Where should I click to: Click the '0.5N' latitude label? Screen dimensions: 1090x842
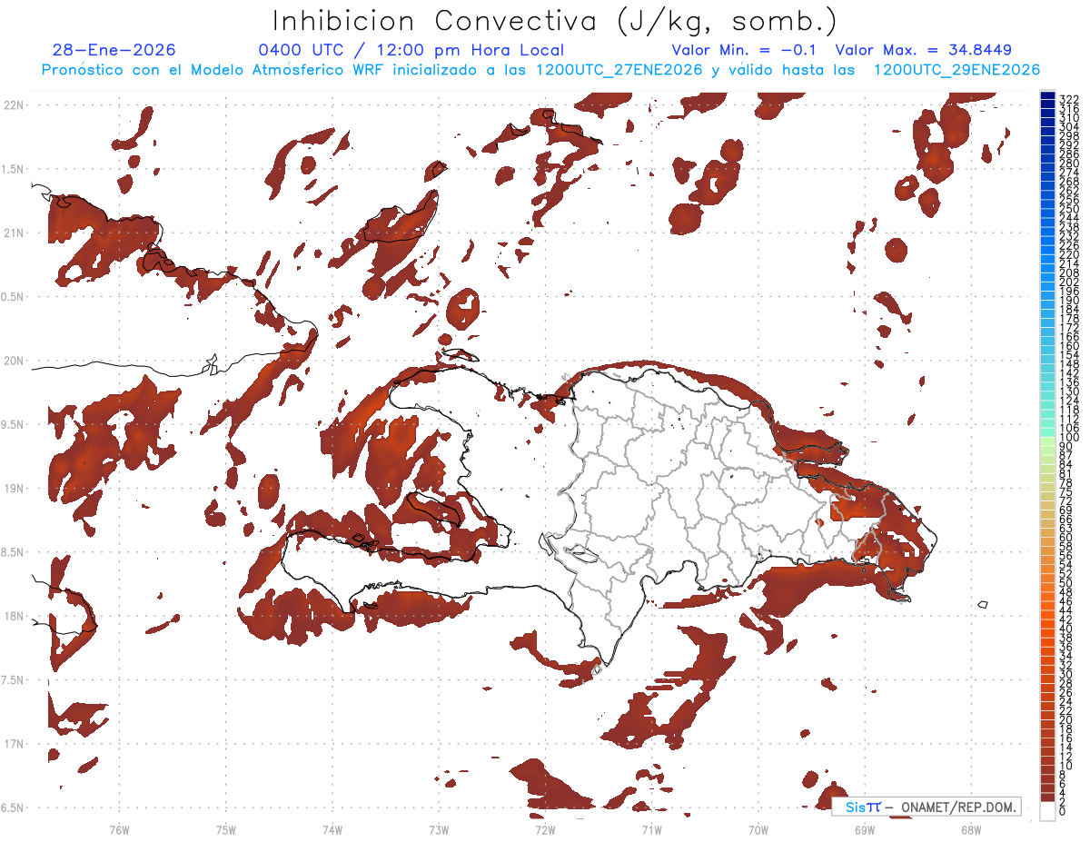tap(14, 297)
